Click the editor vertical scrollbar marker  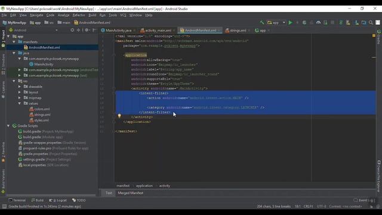coord(374,57)
